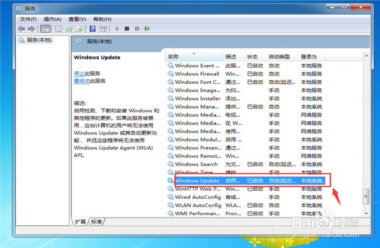
Task: Select the WMI Performan... service
Action: point(246,213)
